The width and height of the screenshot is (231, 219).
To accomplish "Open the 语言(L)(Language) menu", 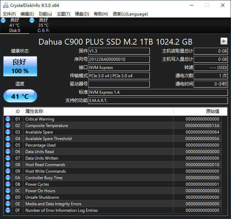I will coord(130,14).
